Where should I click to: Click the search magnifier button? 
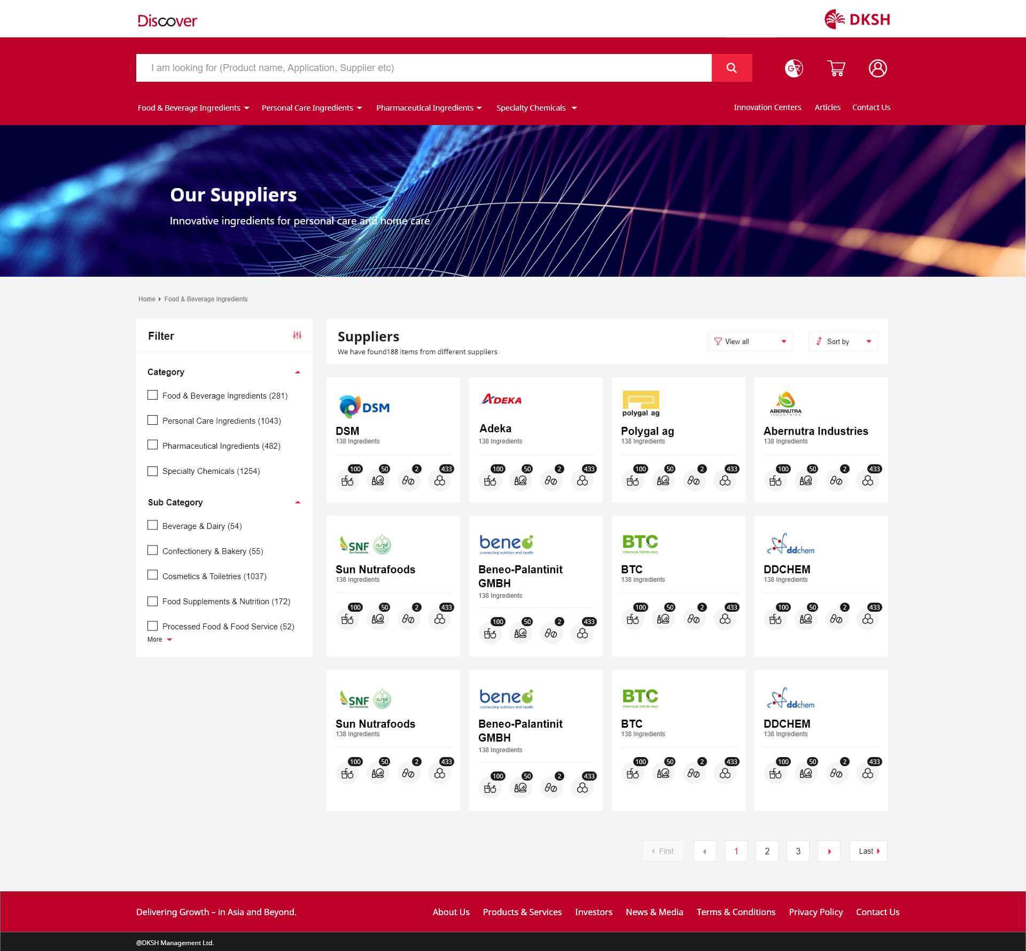pyautogui.click(x=732, y=68)
